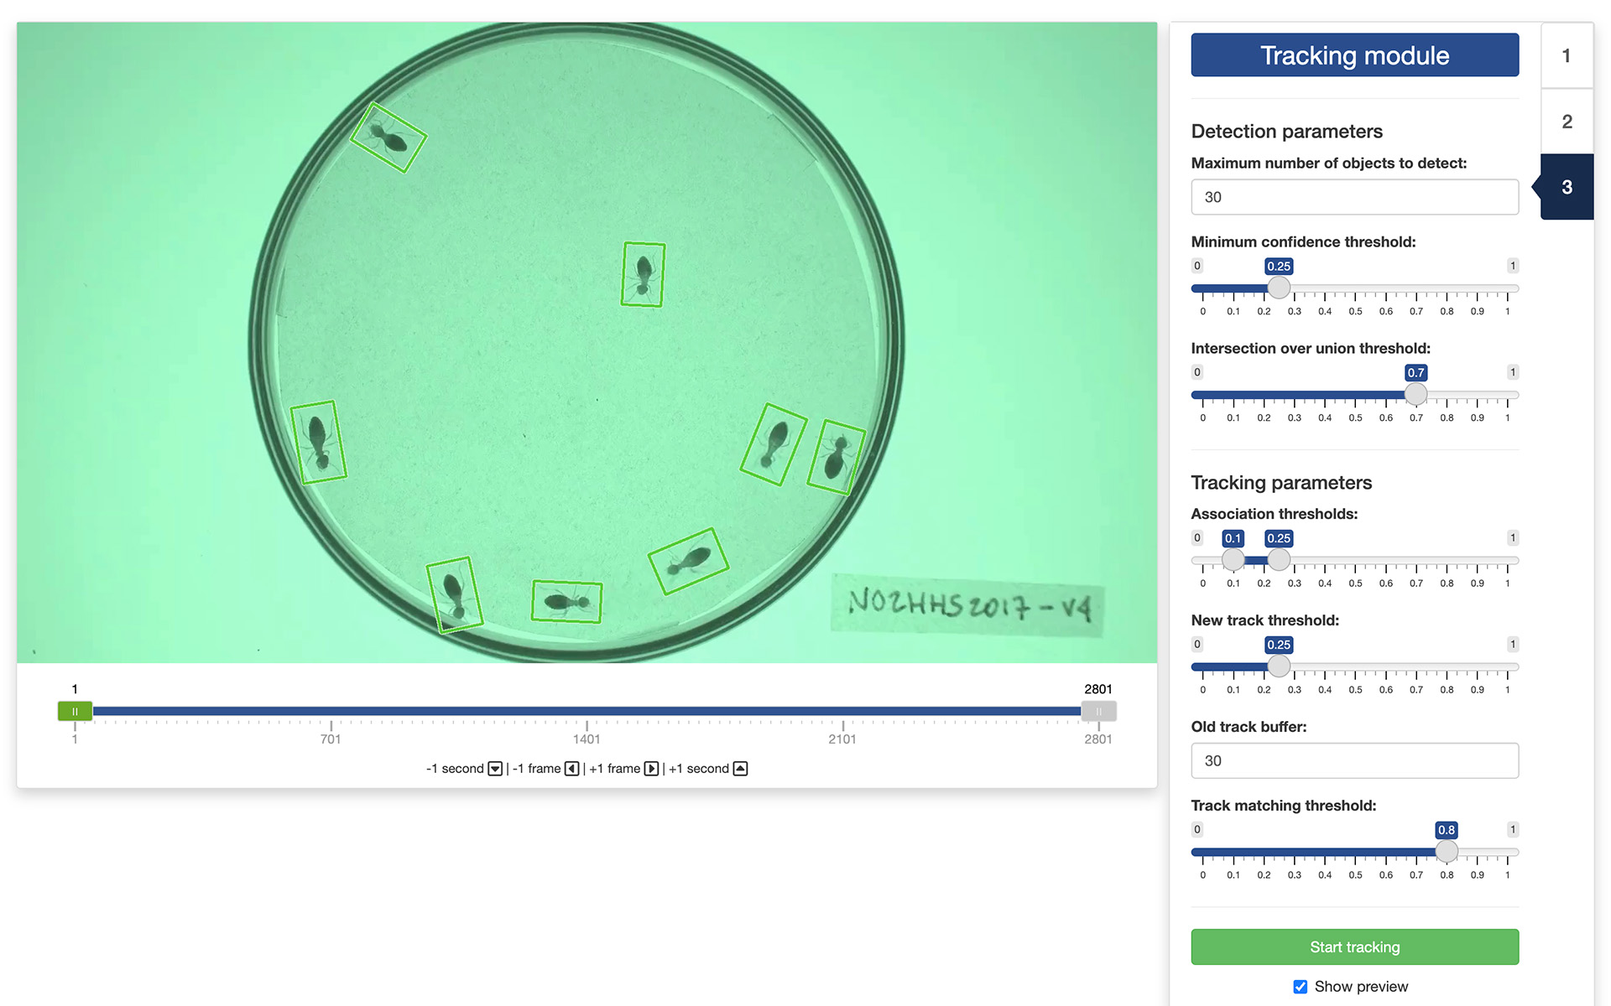Click the minus one frame left-arrow icon

pos(572,769)
